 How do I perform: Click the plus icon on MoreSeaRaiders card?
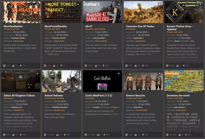[37, 4]
